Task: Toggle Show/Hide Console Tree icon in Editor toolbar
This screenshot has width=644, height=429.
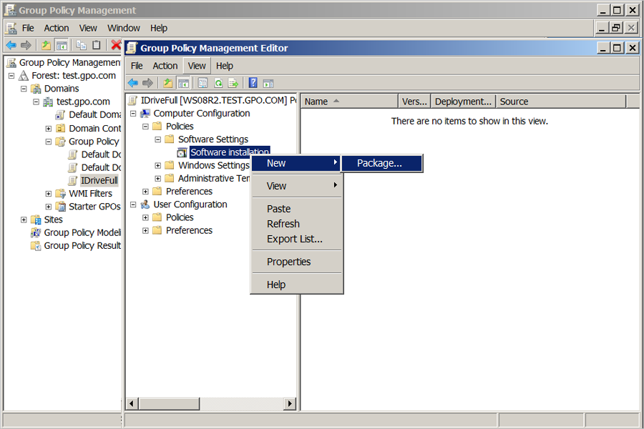Action: click(x=183, y=84)
